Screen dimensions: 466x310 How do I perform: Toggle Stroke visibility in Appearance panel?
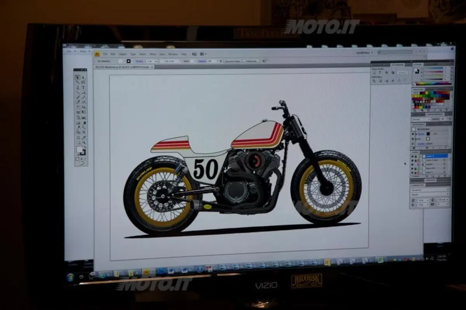pyautogui.click(x=412, y=134)
